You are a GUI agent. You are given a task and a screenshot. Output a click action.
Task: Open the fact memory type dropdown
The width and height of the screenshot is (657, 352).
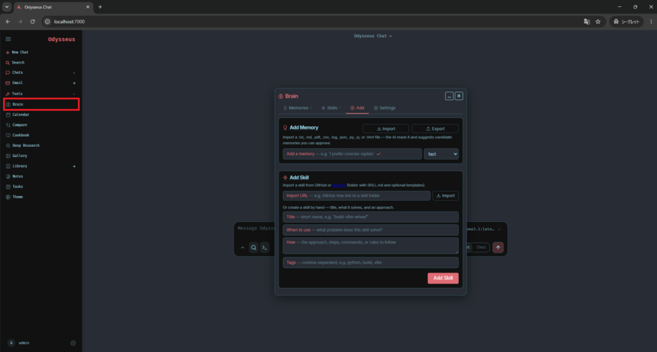coord(441,154)
